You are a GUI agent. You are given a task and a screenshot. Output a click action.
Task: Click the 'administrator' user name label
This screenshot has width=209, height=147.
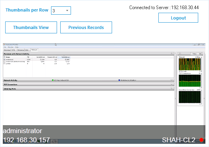click(22, 131)
